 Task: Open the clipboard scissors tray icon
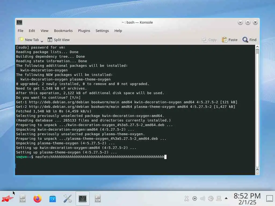point(186,198)
